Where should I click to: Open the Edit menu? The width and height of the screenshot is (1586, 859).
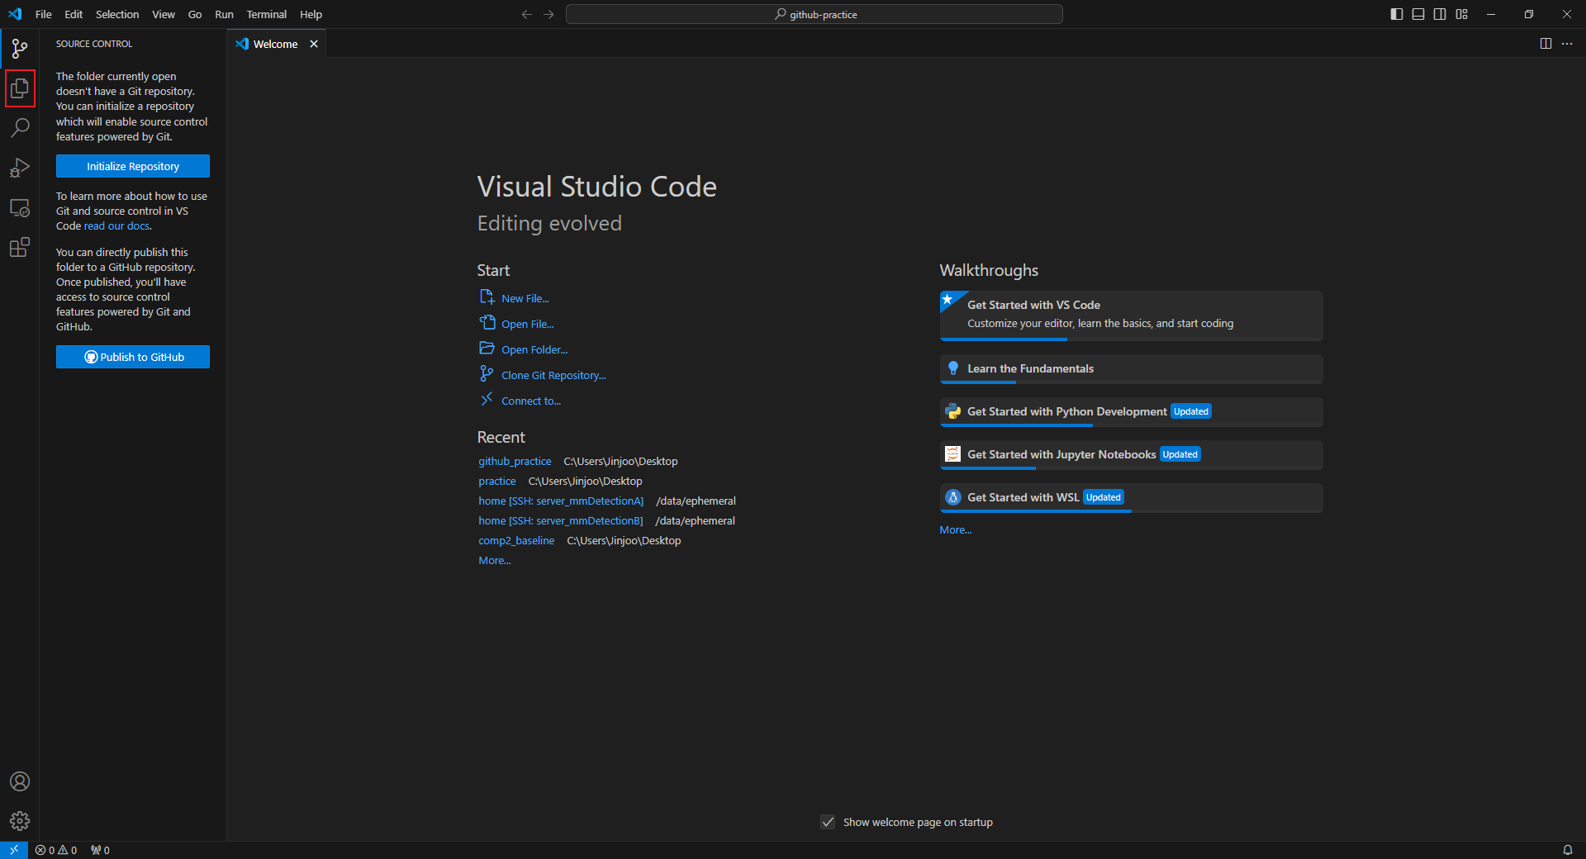(x=74, y=14)
